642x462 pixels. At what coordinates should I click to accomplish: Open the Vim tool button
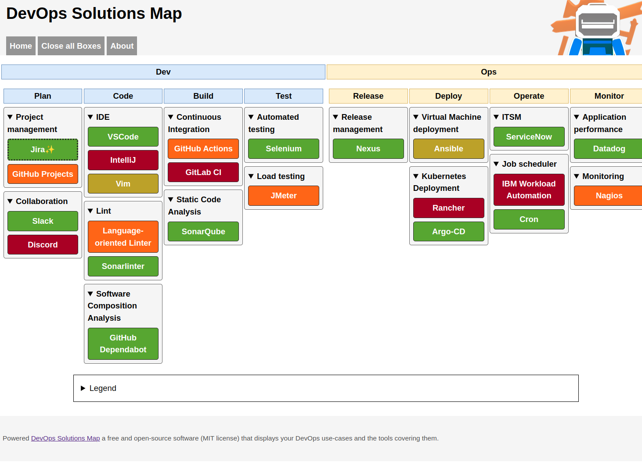pyautogui.click(x=123, y=184)
